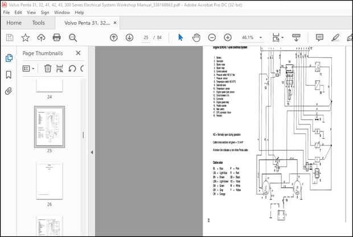Open the page display options dropdown arrow

pos(282,38)
